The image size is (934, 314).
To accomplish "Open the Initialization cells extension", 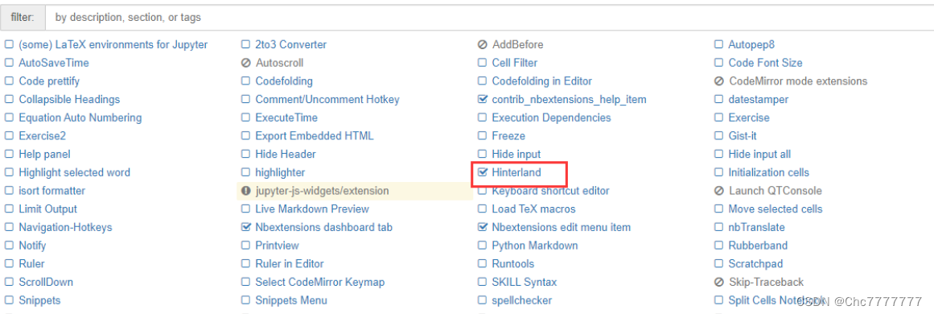I will (x=769, y=172).
